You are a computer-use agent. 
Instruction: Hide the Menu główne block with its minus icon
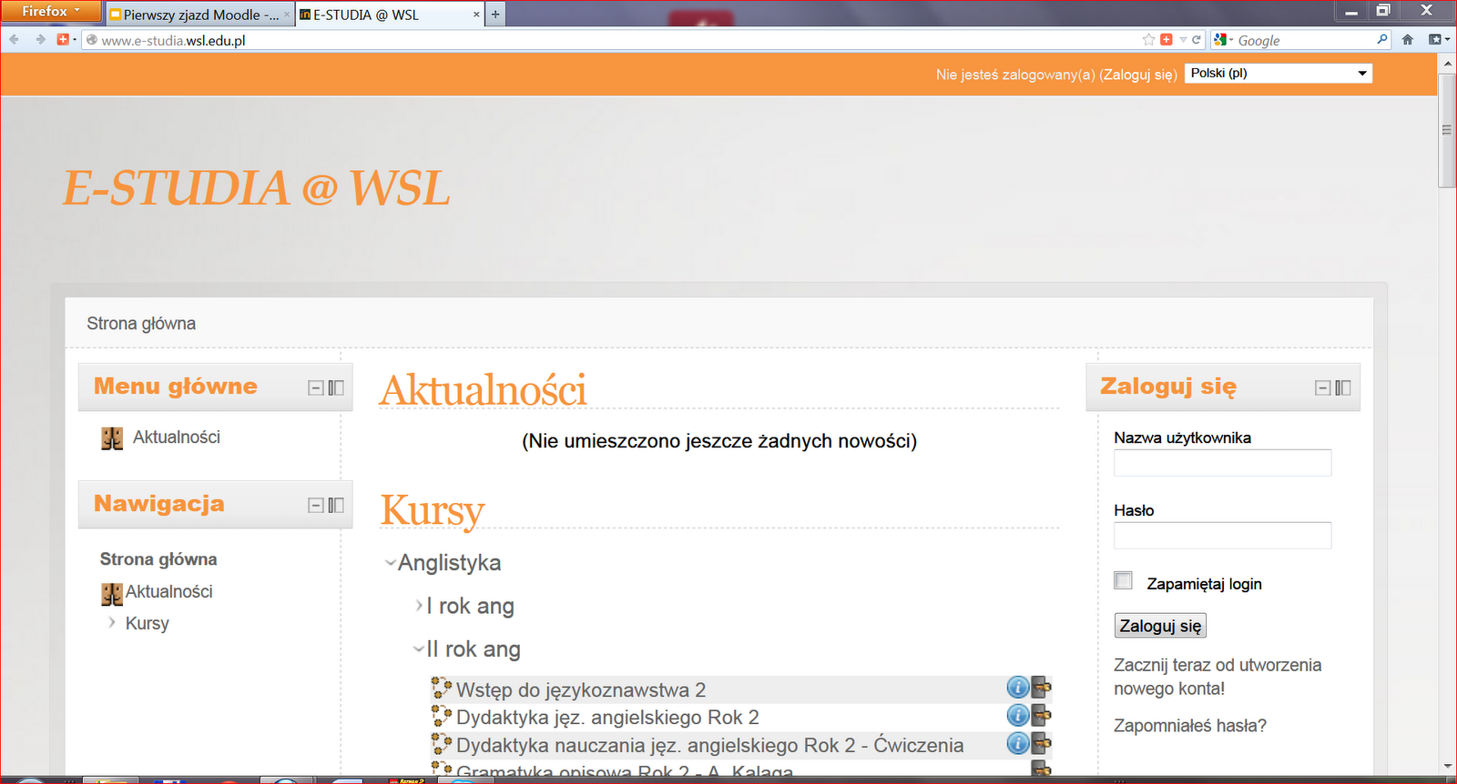(x=316, y=387)
